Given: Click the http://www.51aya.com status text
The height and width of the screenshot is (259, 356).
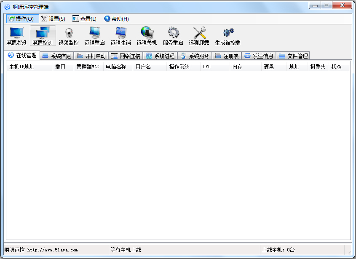Looking at the screenshot, I should [52, 250].
